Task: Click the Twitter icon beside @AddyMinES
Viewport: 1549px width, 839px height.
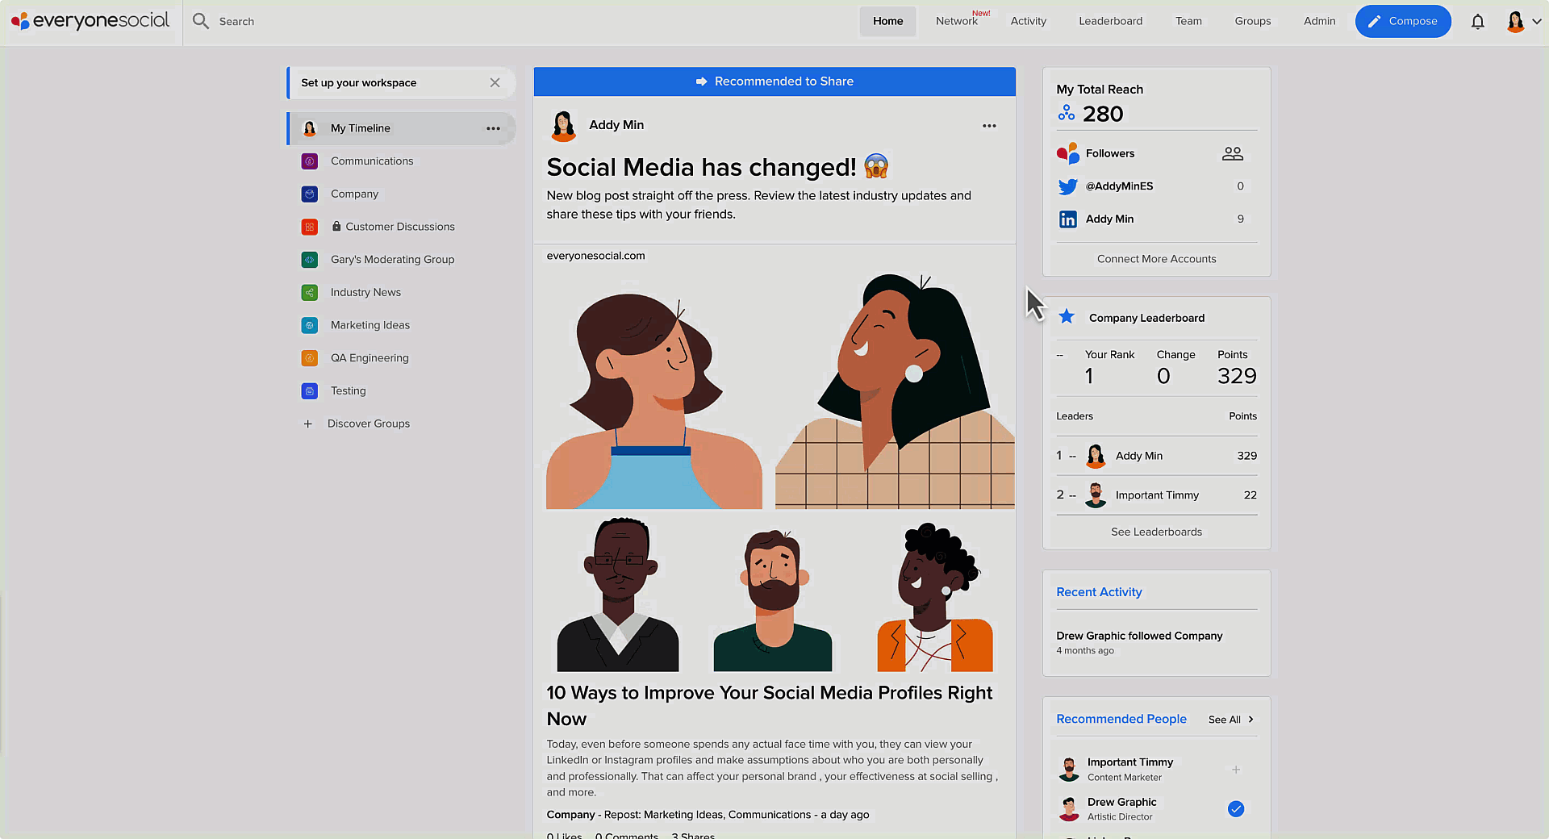Action: pos(1067,186)
